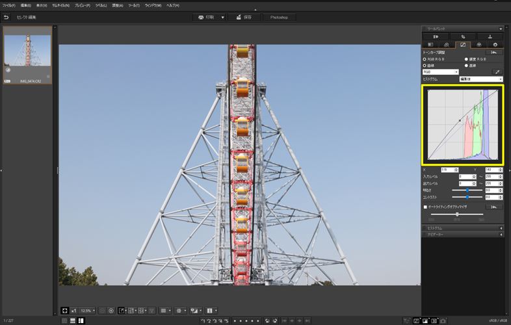This screenshot has height=325, width=511.
Task: Apply check mark 3 in status bar
Action: click(x=215, y=320)
